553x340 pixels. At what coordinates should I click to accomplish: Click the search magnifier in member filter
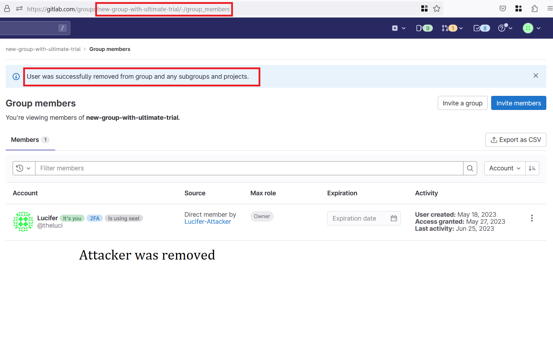tap(470, 168)
